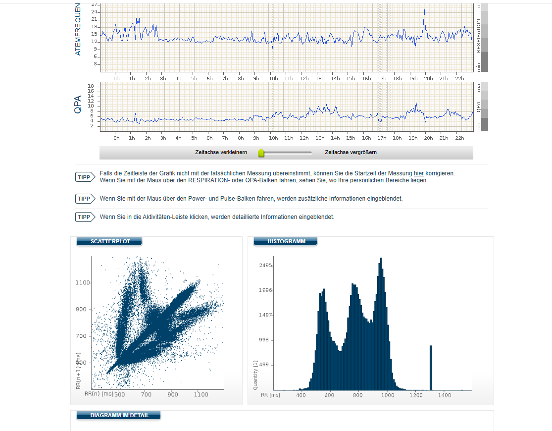Click the QPA curve spike near 19h

point(416,104)
